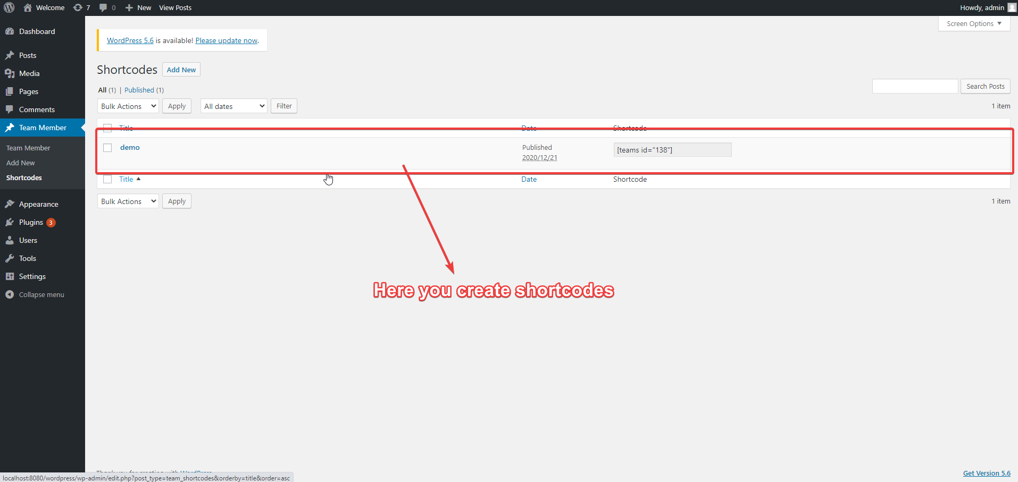This screenshot has width=1018, height=482.
Task: Click the All (1) filter link
Action: pos(107,90)
